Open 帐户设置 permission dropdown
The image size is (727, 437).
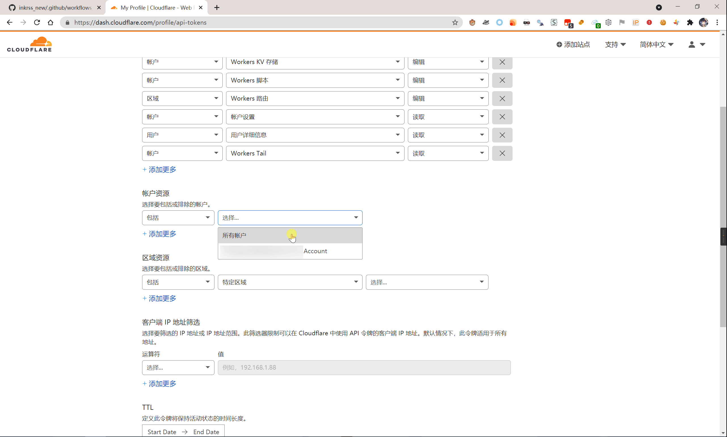(315, 117)
